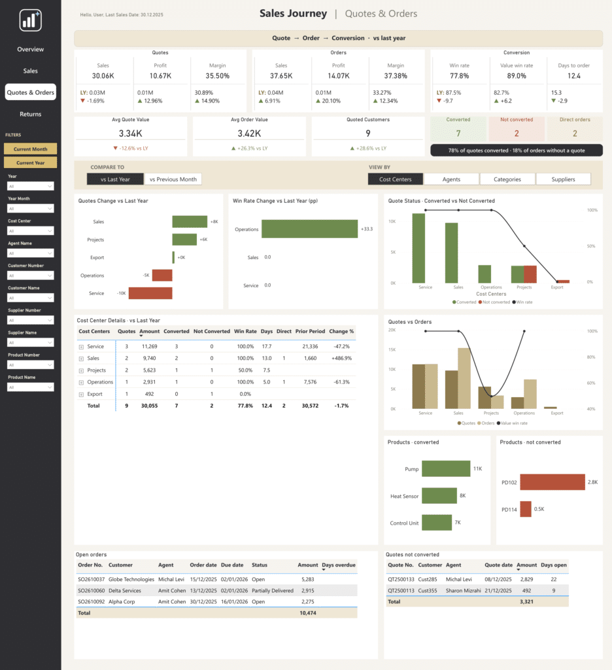Open the Product Name filter dropdown

coord(31,387)
